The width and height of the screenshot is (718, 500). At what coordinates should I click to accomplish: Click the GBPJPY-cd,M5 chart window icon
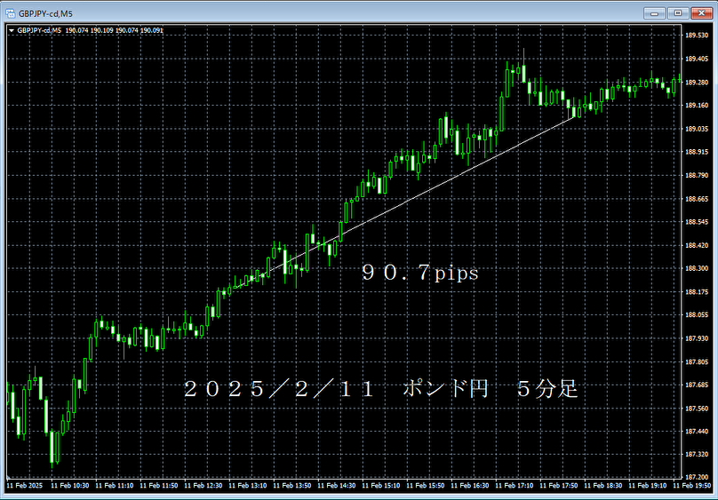pyautogui.click(x=10, y=13)
